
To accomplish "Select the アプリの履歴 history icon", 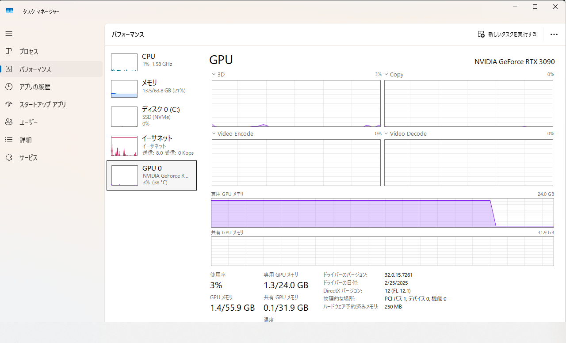I will [9, 87].
